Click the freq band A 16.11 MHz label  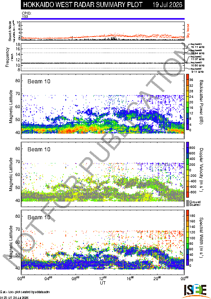coord(198,46)
